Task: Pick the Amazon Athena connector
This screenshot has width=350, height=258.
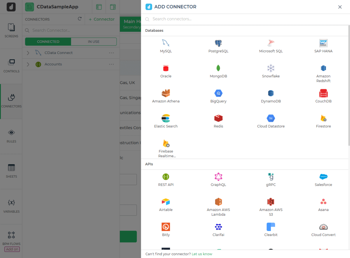Action: coord(166,96)
